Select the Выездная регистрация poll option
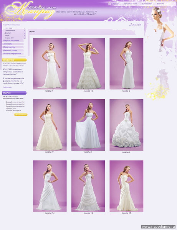This screenshot has width=177, height=230. tap(13, 110)
